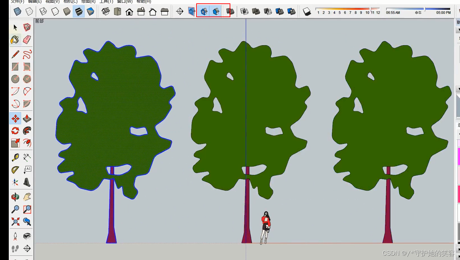Switch to Front view
This screenshot has width=460, height=260.
(129, 12)
